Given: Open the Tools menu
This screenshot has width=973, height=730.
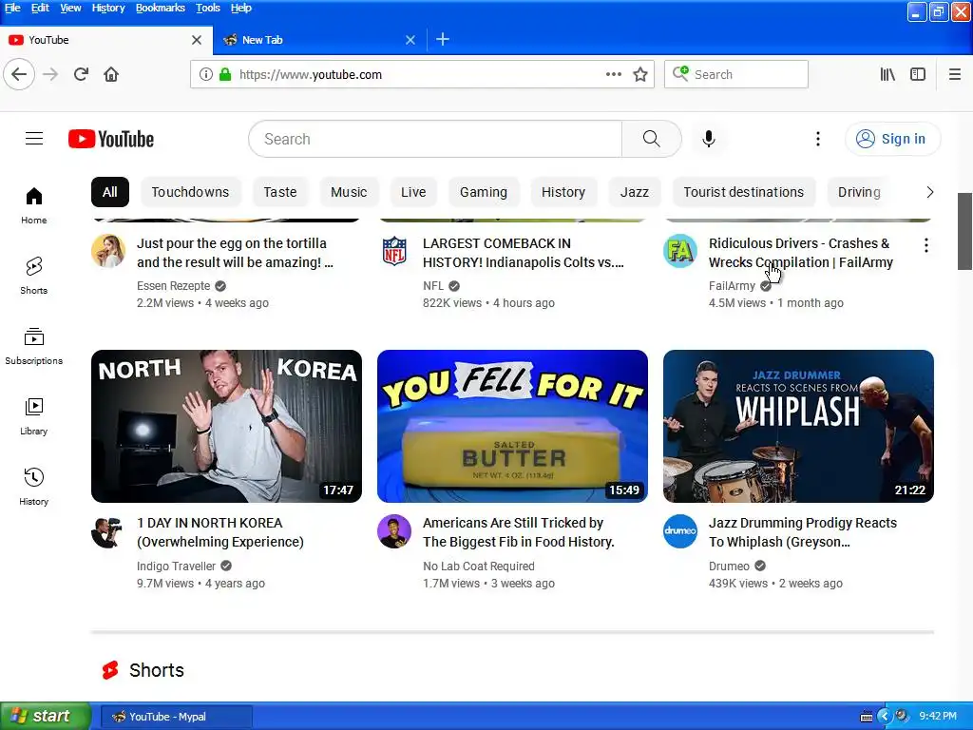Looking at the screenshot, I should 208,8.
